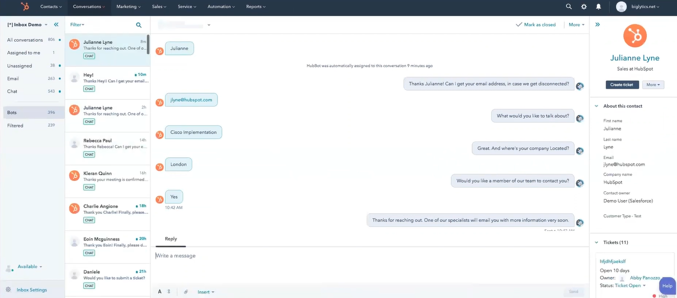
Task: Expand the right contact panel chevron icon
Action: click(596, 23)
